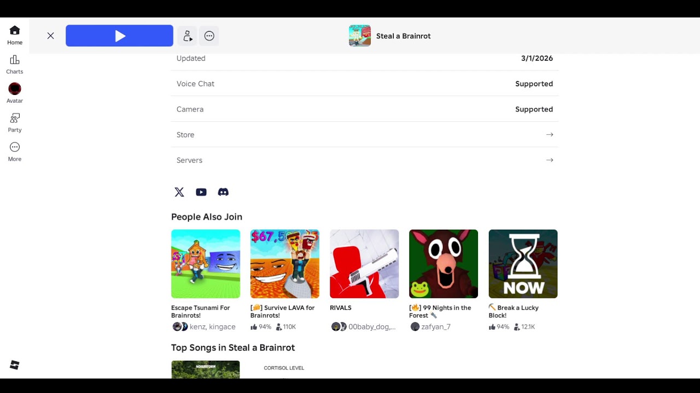Click the Top Songs in Steal a Brainrot heading
700x393 pixels.
click(x=233, y=348)
